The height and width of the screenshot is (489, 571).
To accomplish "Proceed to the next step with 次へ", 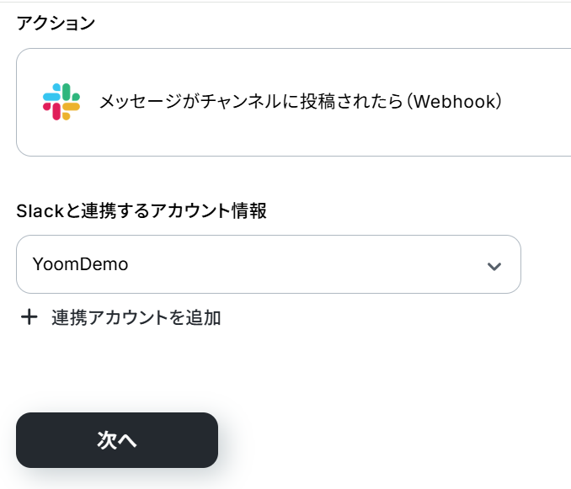I will (x=117, y=440).
